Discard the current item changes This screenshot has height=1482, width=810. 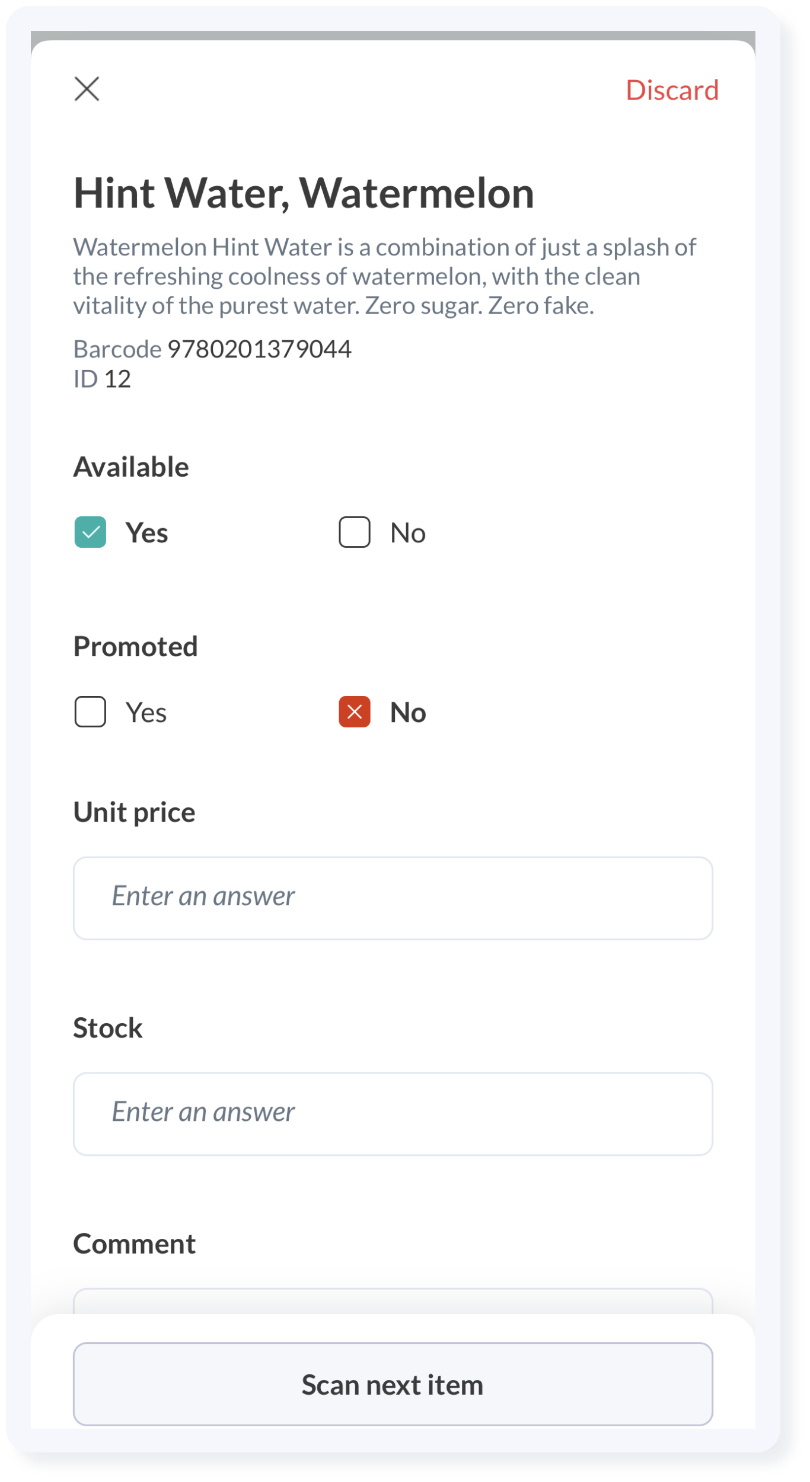[672, 90]
